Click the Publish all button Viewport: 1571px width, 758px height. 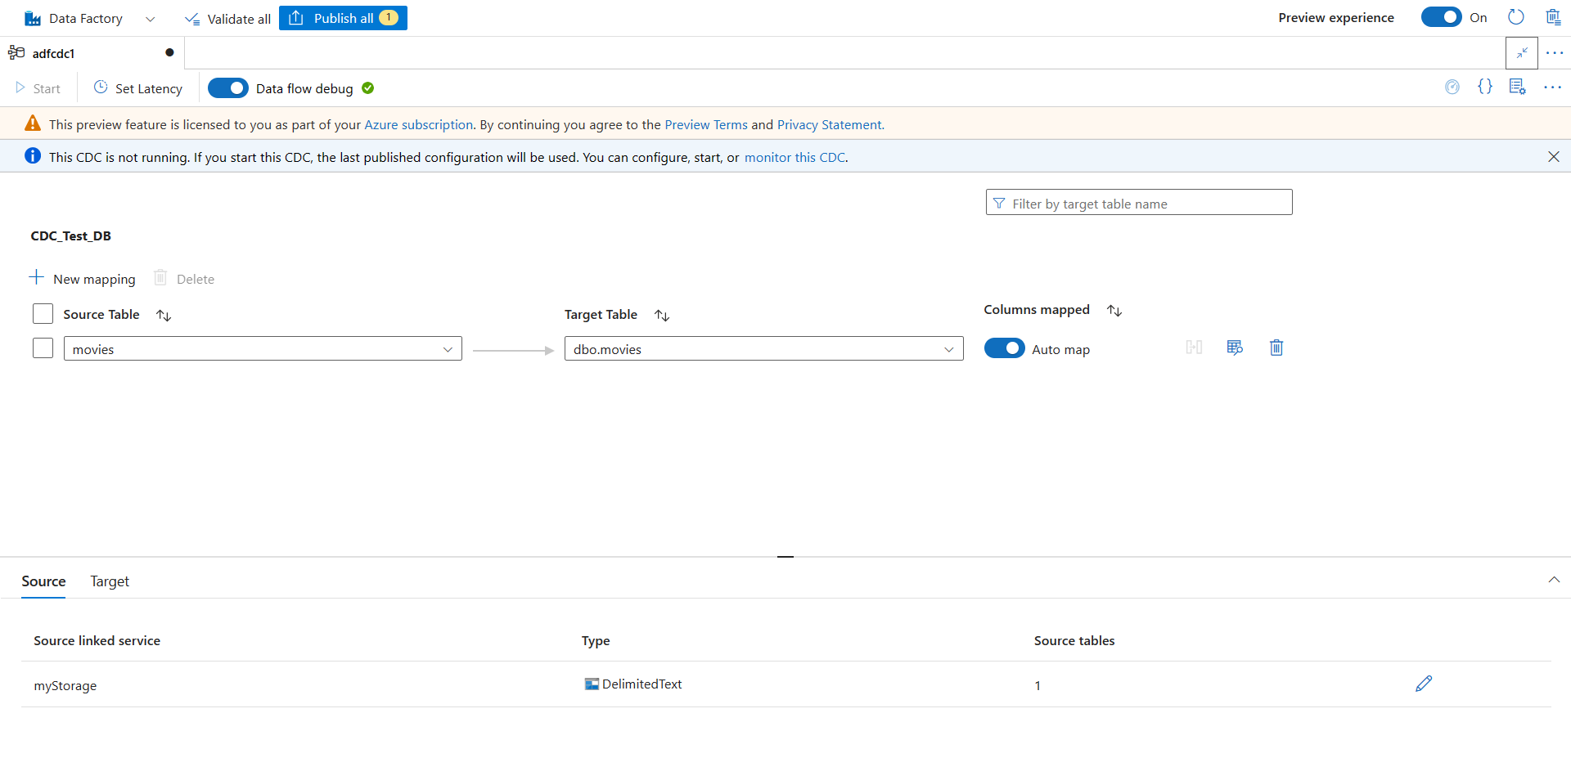click(343, 18)
